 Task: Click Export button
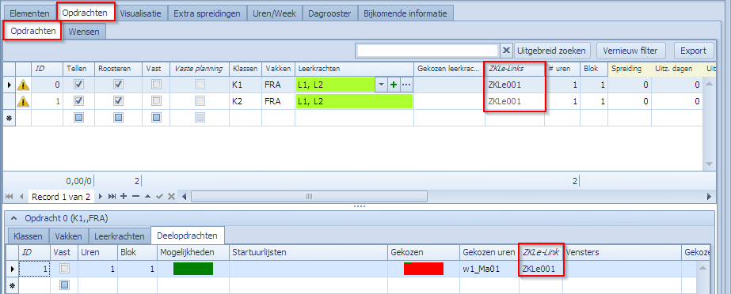pyautogui.click(x=693, y=51)
